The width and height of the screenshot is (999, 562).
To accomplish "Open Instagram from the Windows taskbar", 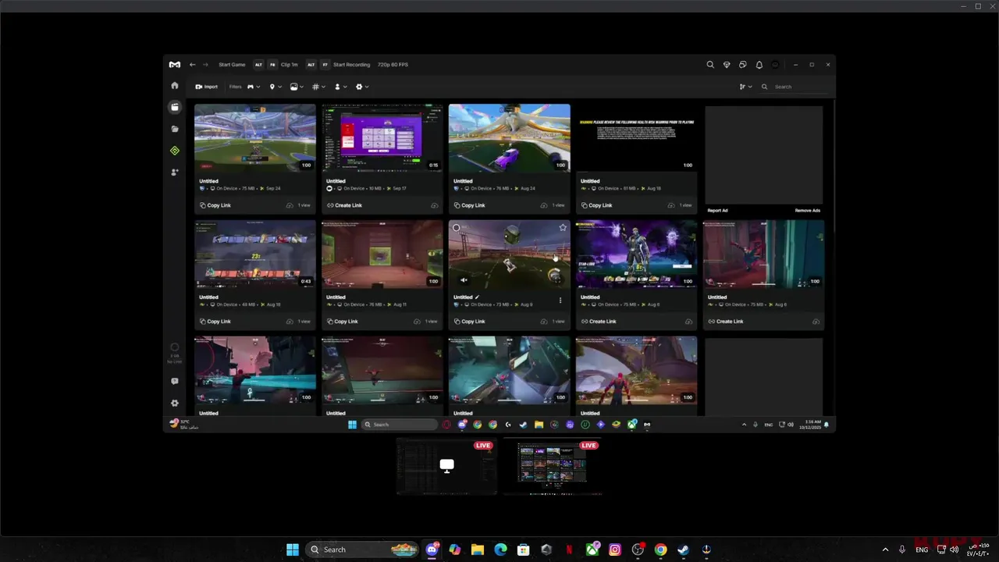I will coord(615,550).
